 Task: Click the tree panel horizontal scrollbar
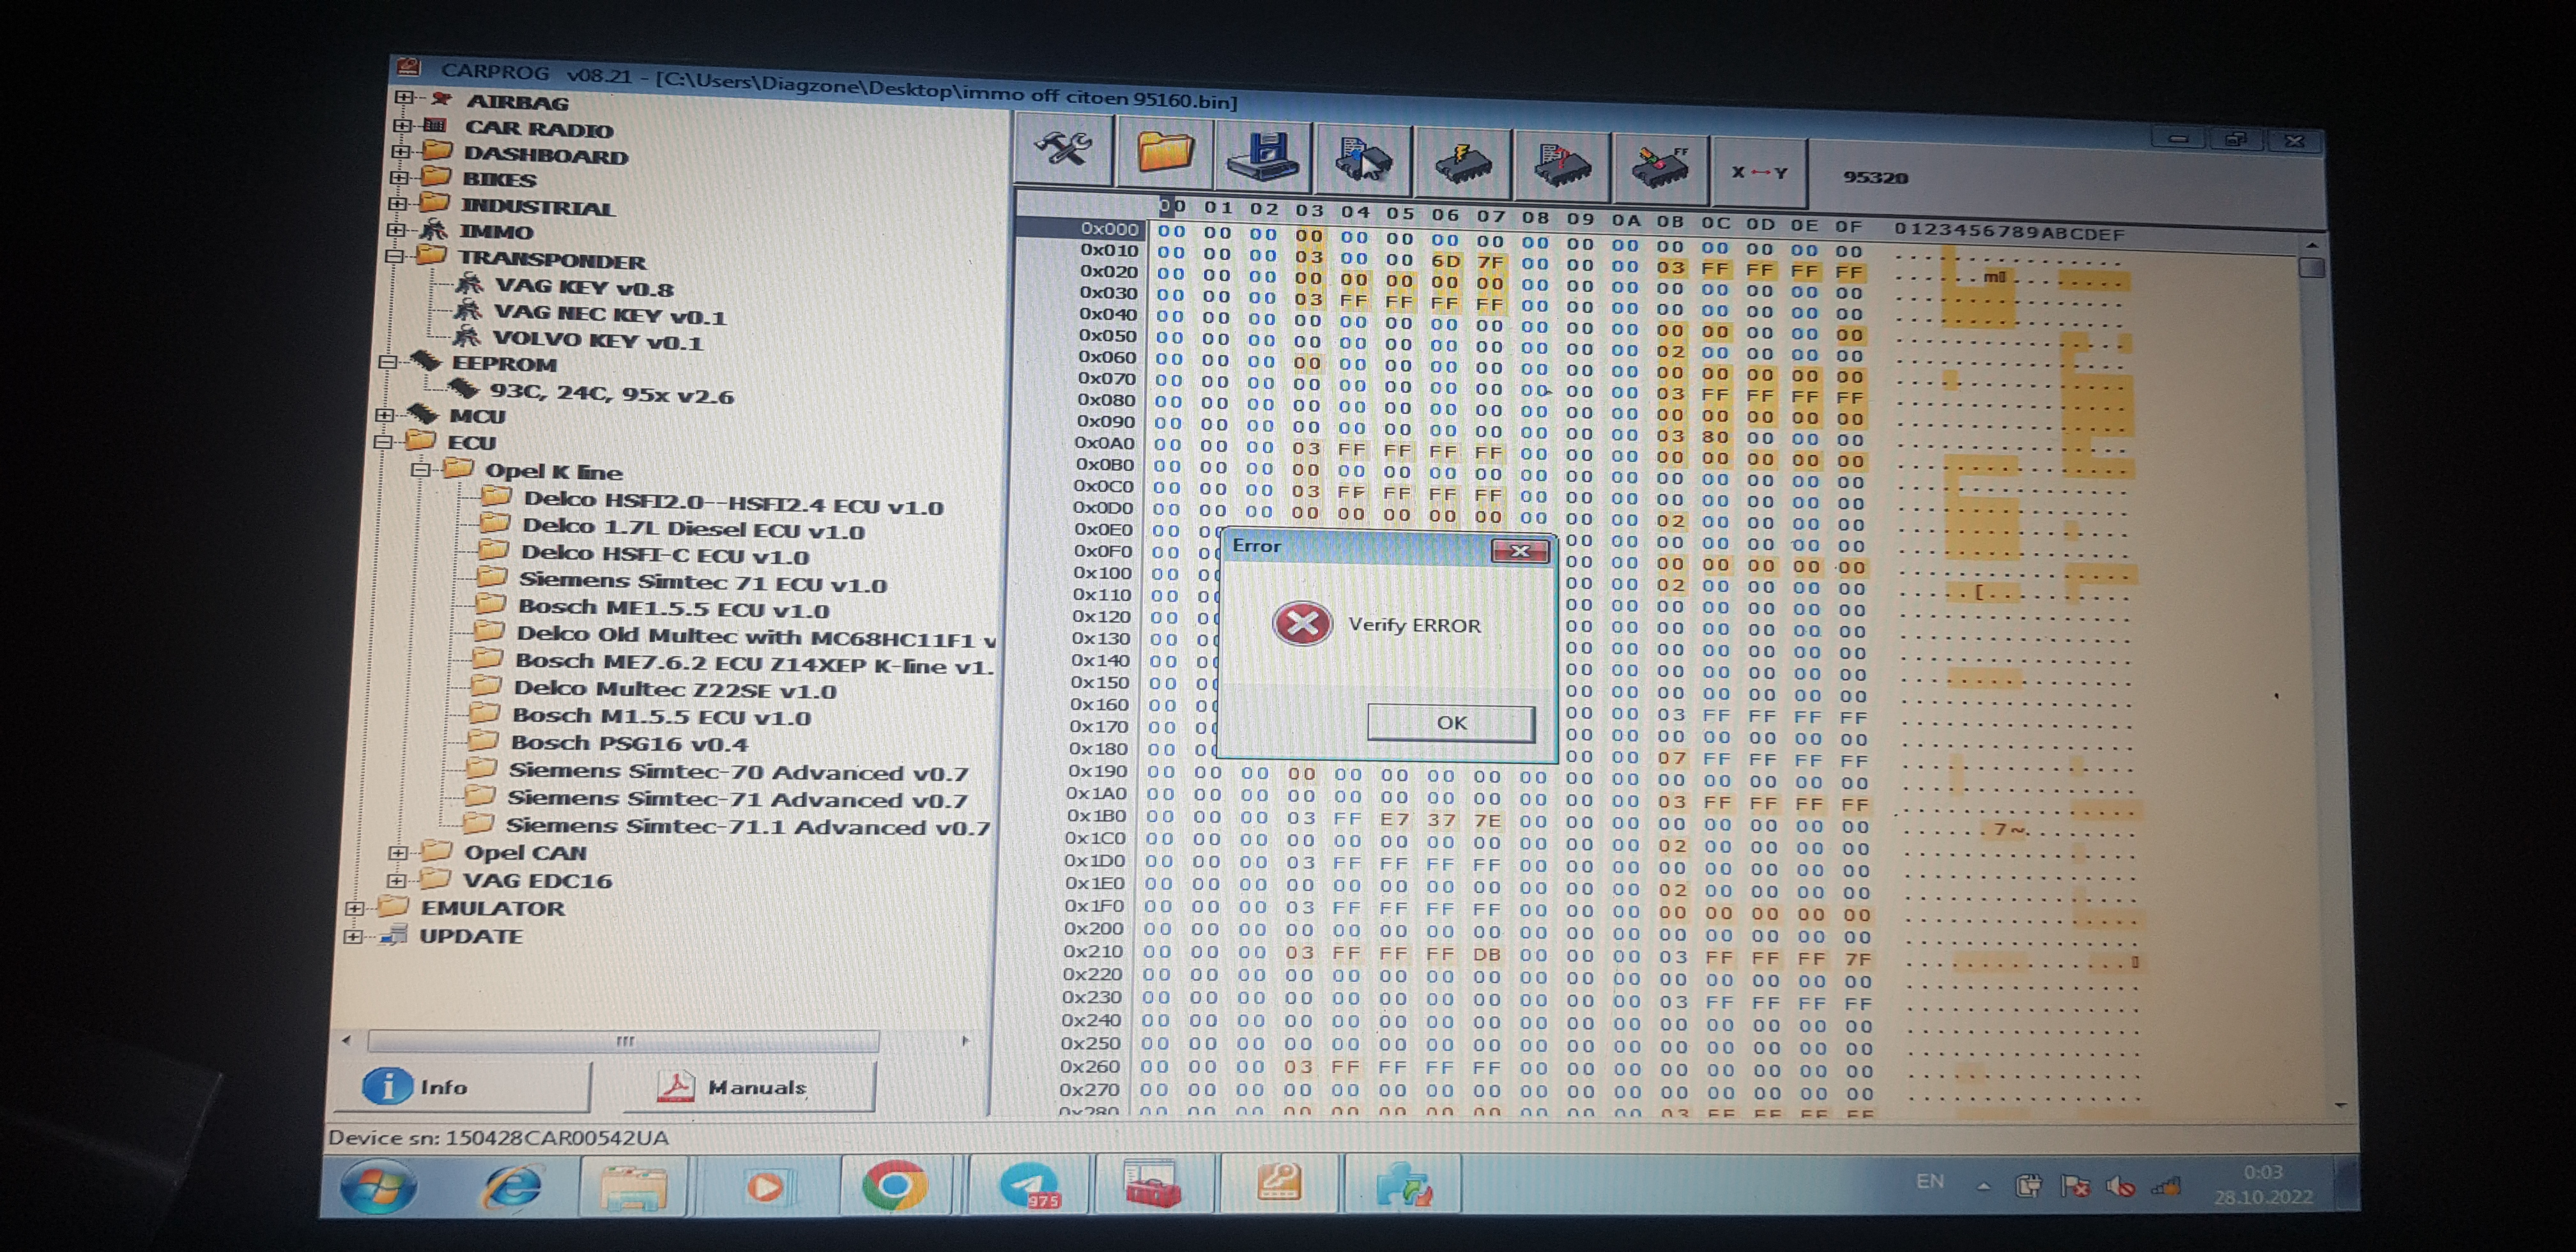pyautogui.click(x=624, y=1041)
